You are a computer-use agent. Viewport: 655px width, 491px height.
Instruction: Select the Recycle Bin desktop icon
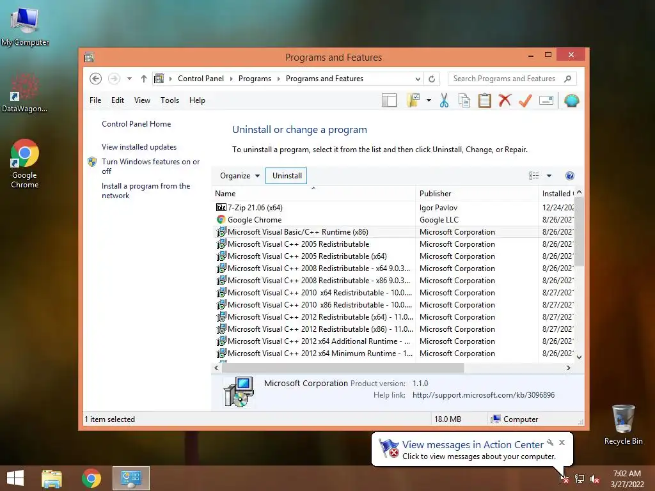coord(623,425)
